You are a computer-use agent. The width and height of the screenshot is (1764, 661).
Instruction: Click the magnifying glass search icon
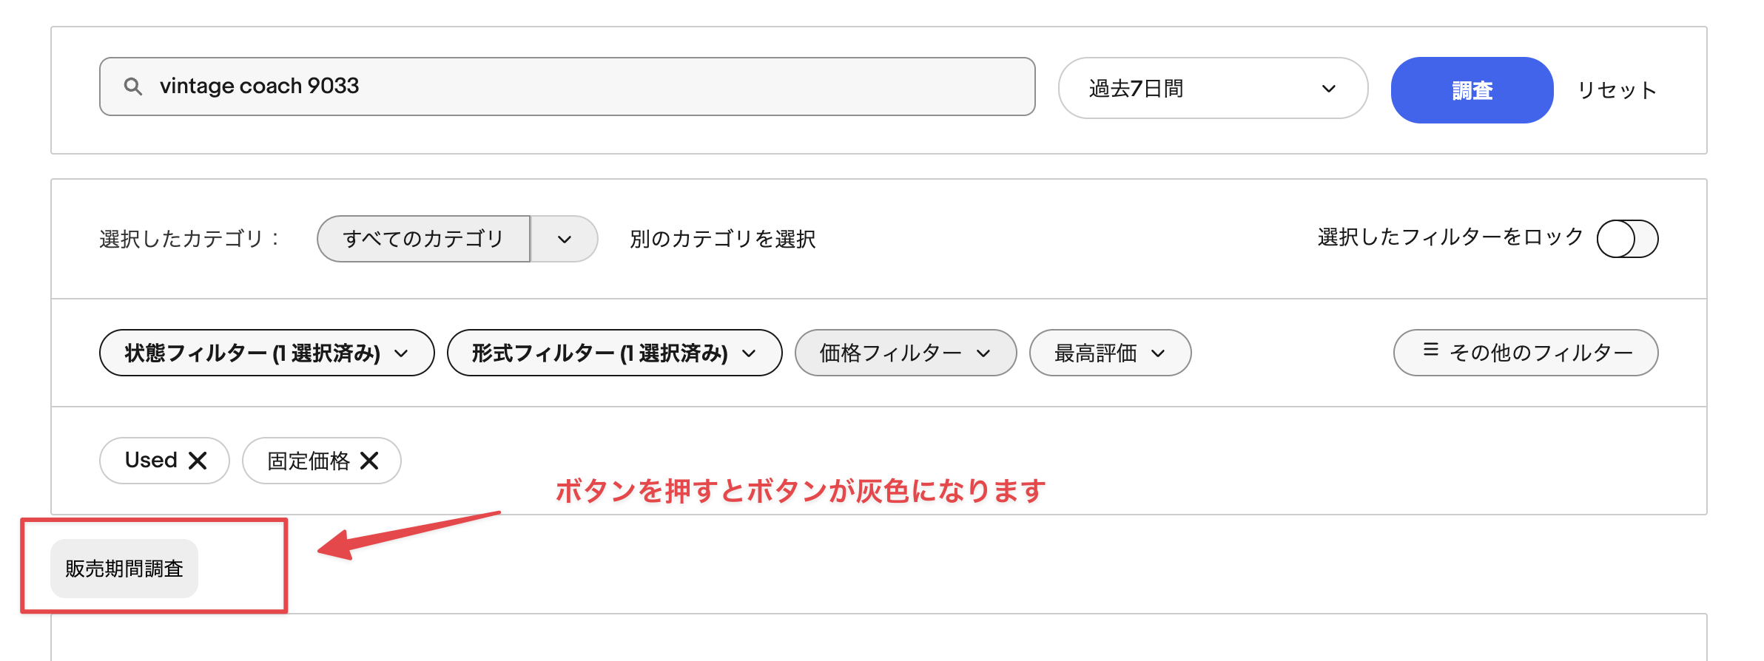133,87
